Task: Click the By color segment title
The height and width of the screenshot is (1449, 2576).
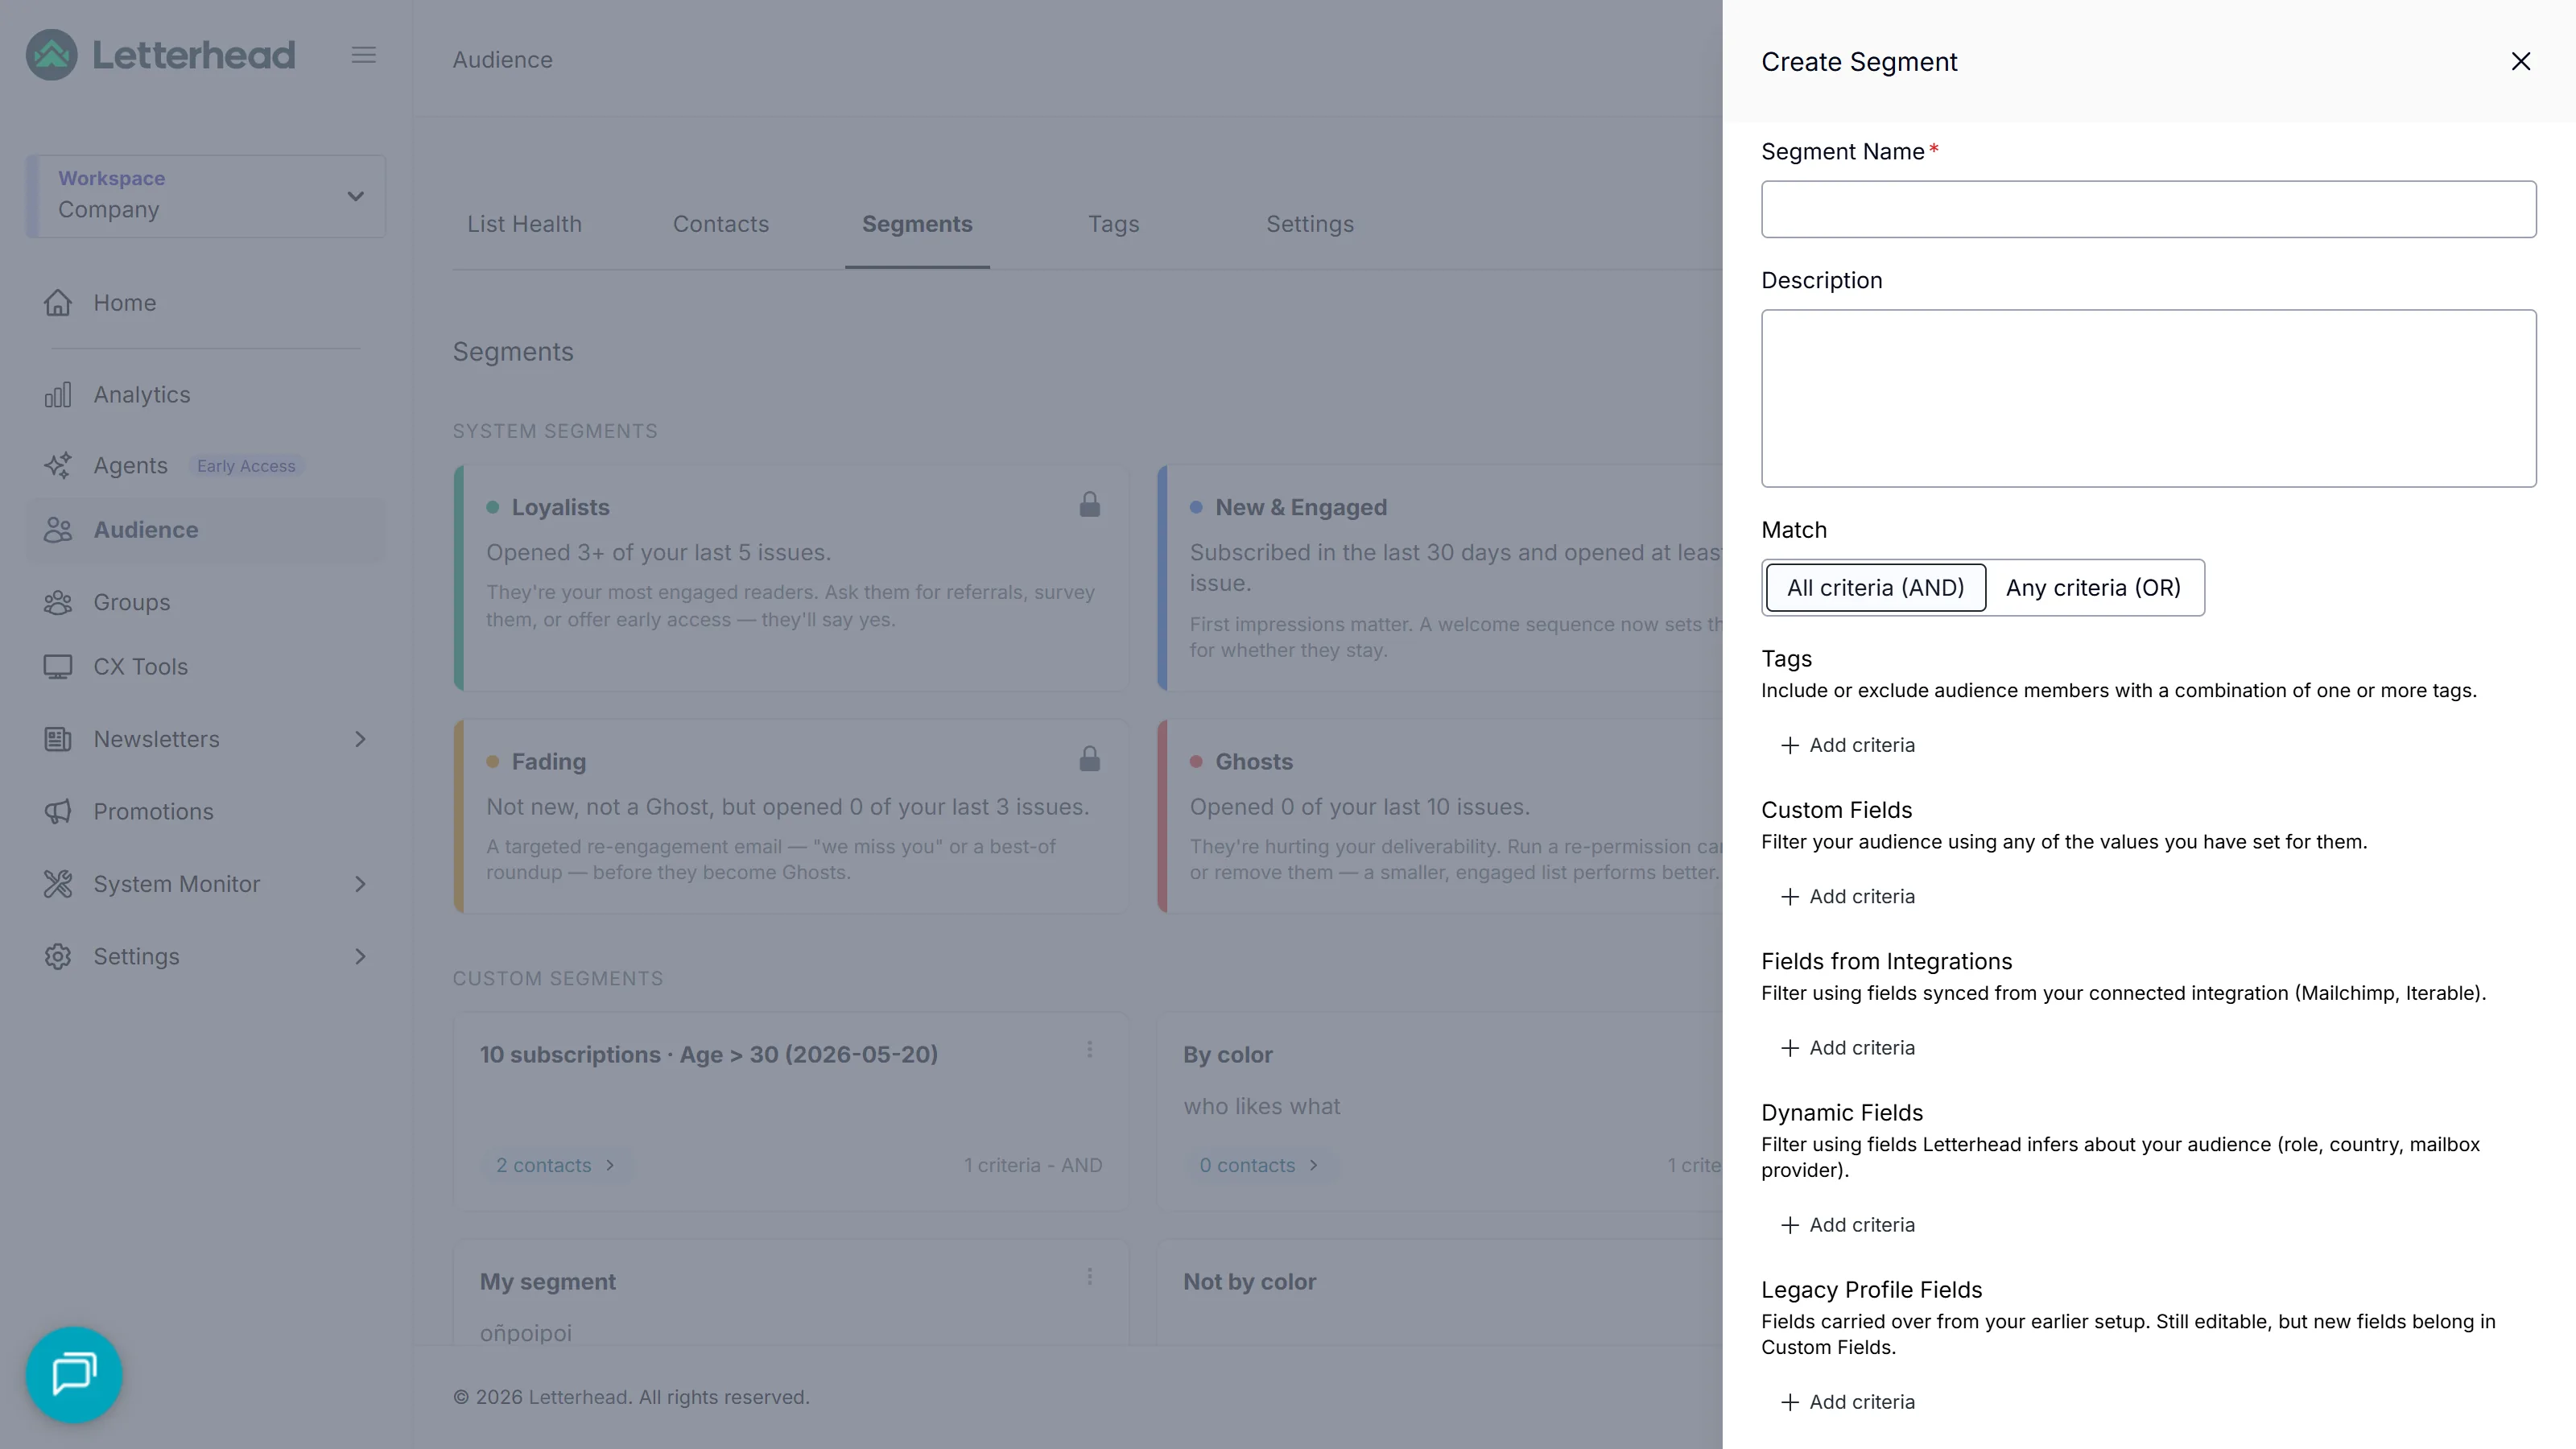Action: pyautogui.click(x=1228, y=1055)
